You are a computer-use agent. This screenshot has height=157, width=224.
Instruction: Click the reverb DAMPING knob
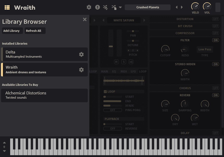point(185,104)
